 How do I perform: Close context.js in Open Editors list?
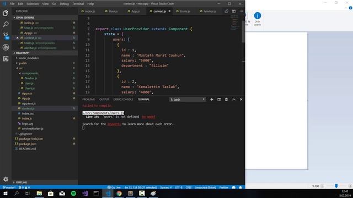[x=17, y=38]
